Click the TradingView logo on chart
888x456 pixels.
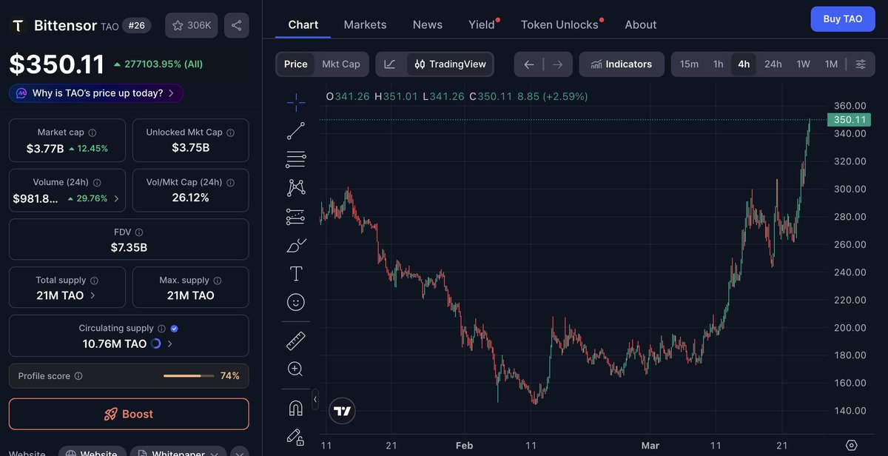pyautogui.click(x=342, y=411)
